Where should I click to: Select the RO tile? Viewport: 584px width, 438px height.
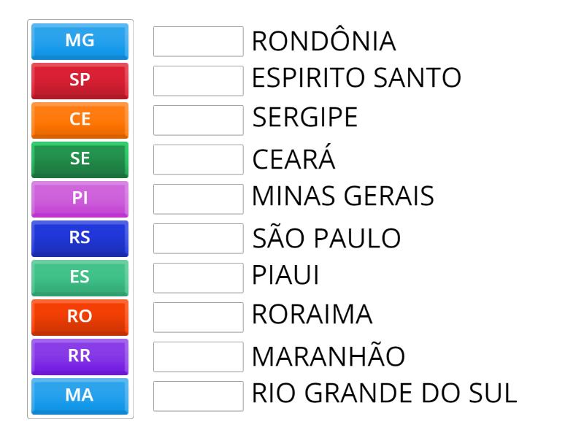pyautogui.click(x=79, y=317)
